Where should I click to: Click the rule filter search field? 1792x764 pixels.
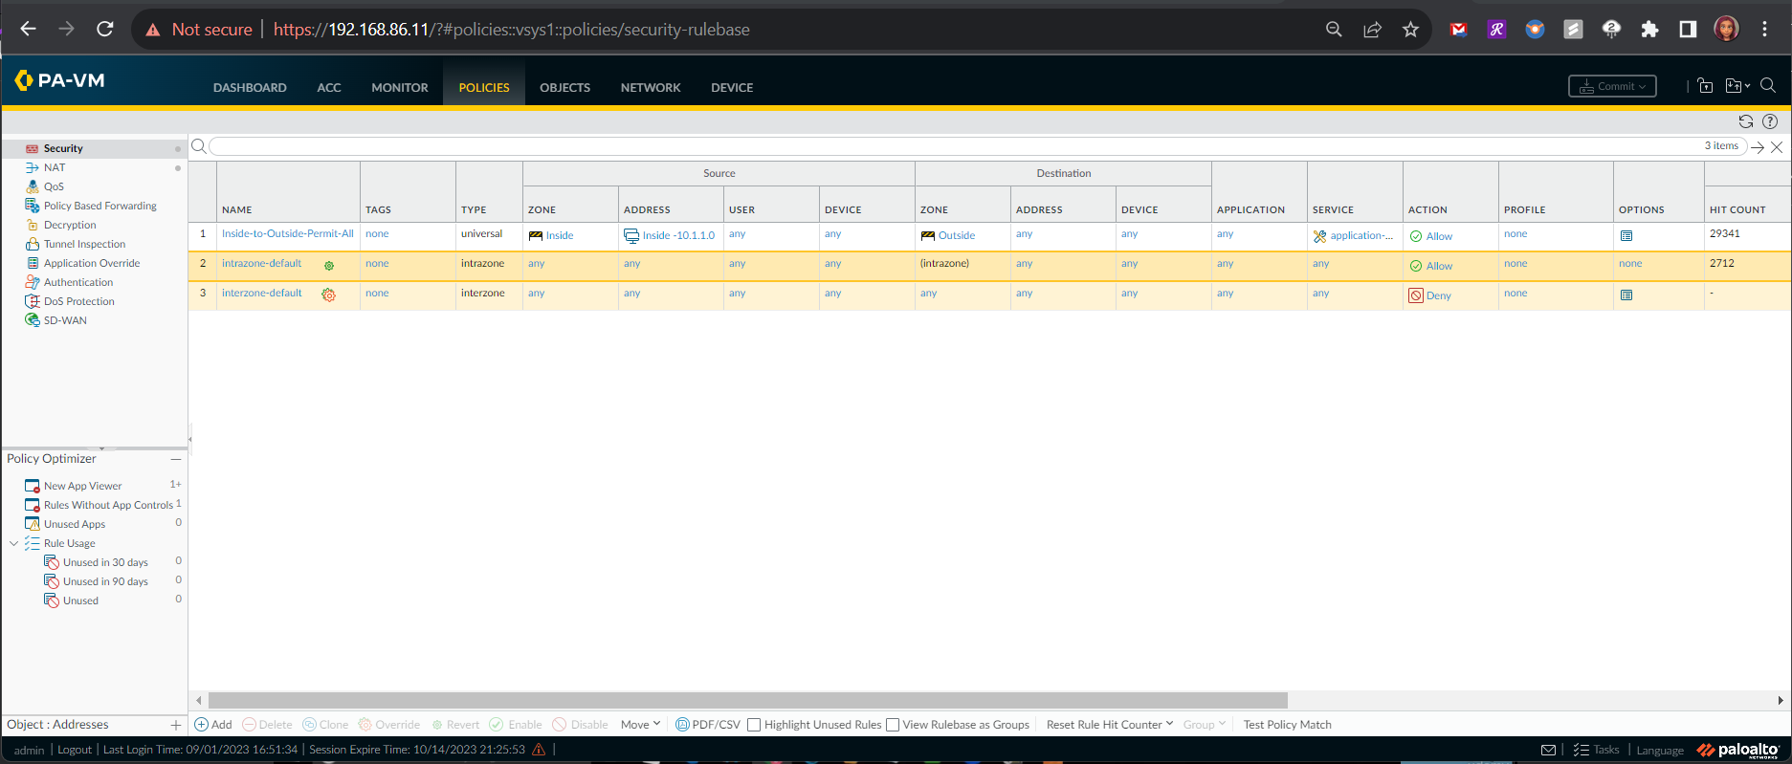957,146
